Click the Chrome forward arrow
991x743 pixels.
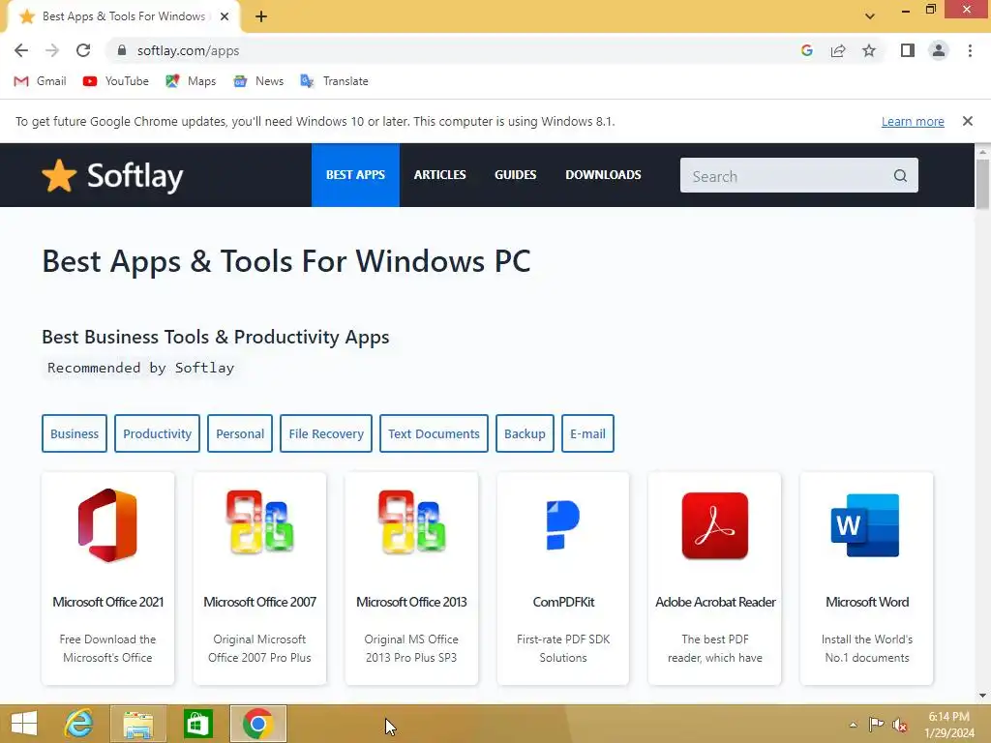[x=52, y=50]
